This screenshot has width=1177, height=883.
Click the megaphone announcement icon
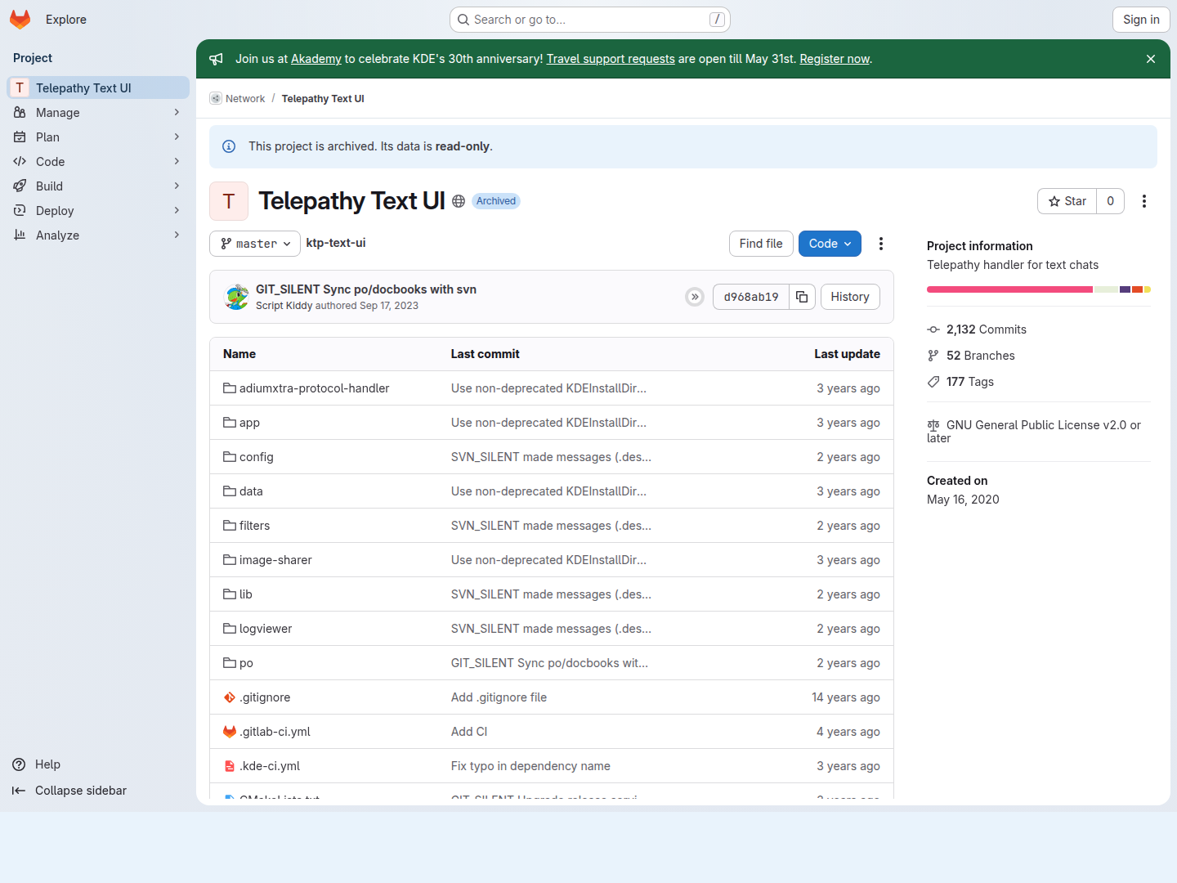[x=216, y=59]
